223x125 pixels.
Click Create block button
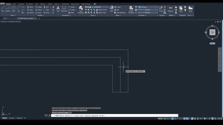tap(117, 7)
